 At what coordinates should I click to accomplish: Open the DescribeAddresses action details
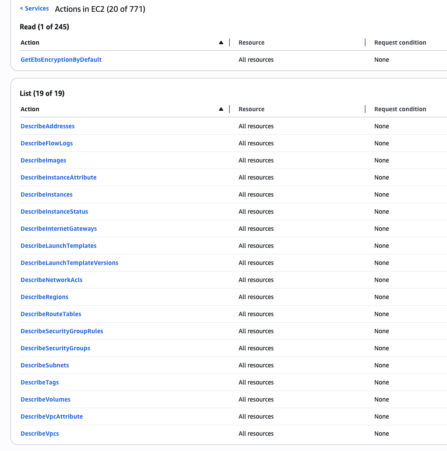(47, 126)
